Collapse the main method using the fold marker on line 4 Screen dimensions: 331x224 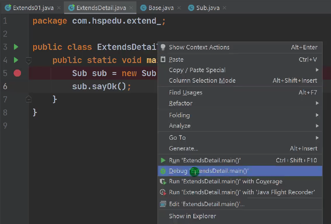tap(28, 60)
